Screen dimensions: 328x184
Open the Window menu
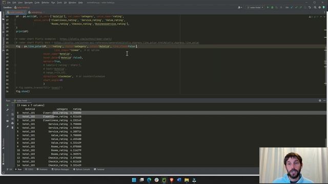click(x=72, y=3)
